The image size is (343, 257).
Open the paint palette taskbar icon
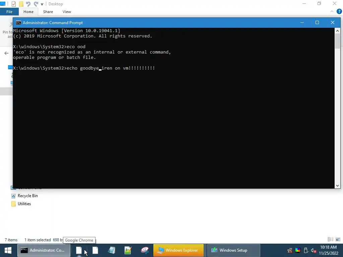[145, 250]
